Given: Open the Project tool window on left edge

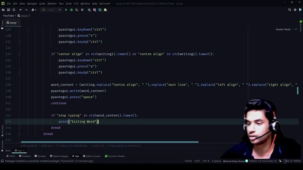Looking at the screenshot, I should [x=2, y=25].
